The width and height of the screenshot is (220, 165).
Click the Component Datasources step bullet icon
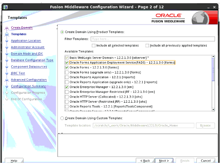(x=7, y=67)
